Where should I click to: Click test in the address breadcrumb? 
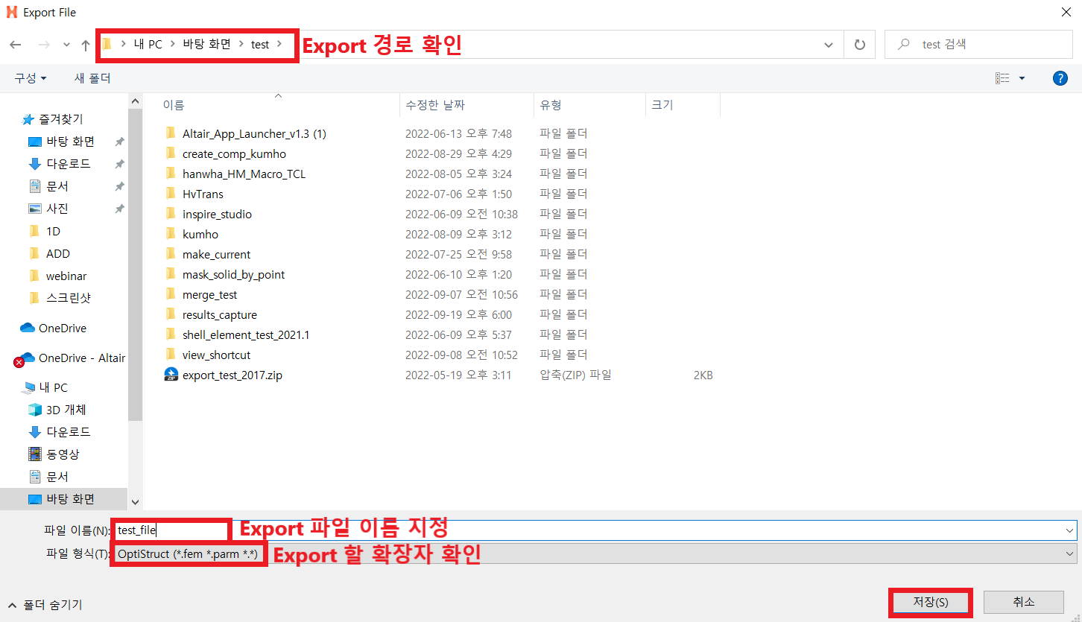click(260, 45)
